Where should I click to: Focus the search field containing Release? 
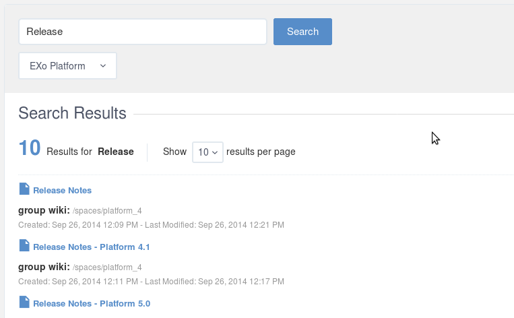coord(143,32)
